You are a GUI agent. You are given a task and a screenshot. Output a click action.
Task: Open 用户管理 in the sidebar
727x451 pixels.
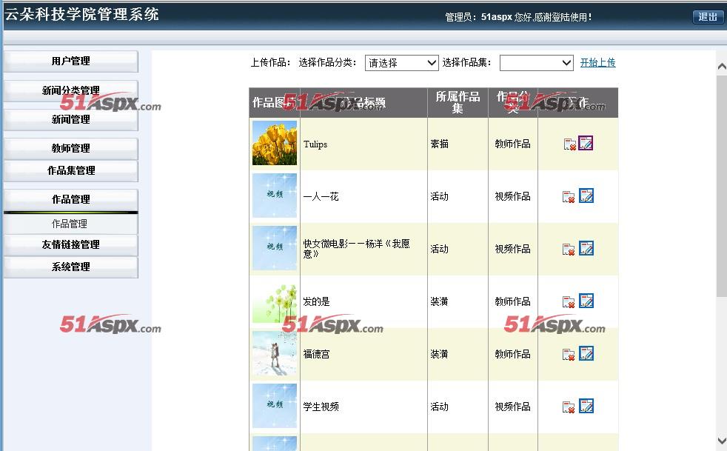click(x=71, y=61)
